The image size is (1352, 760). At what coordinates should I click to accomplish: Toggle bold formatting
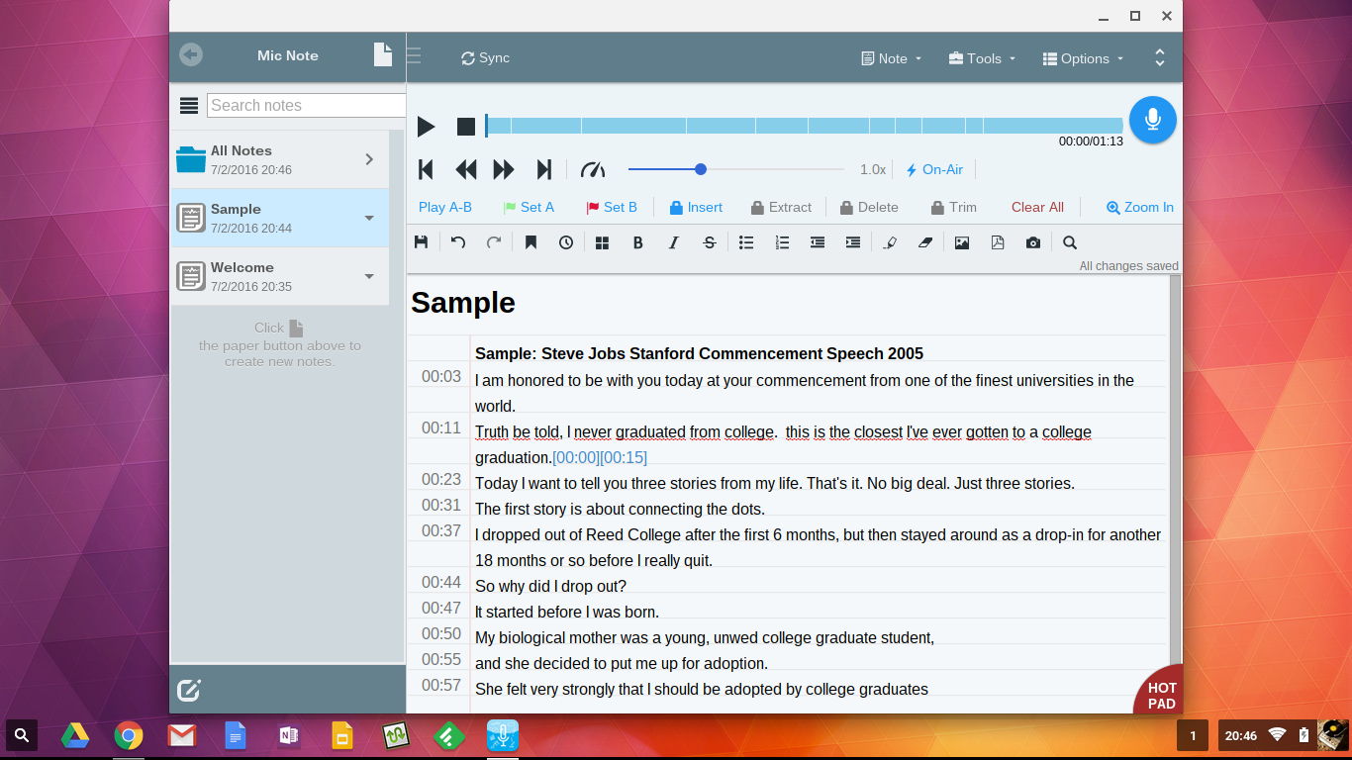[x=637, y=242]
